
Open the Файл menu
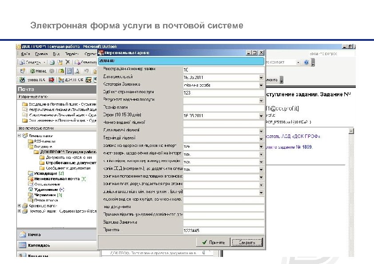click(x=25, y=54)
